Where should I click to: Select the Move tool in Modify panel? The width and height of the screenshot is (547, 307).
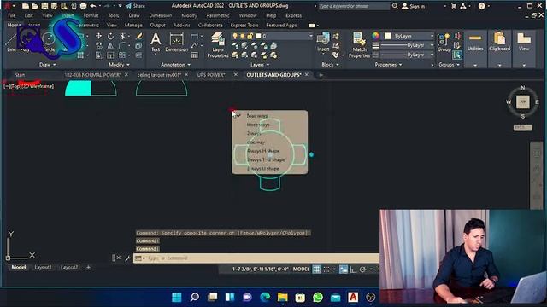(99, 36)
